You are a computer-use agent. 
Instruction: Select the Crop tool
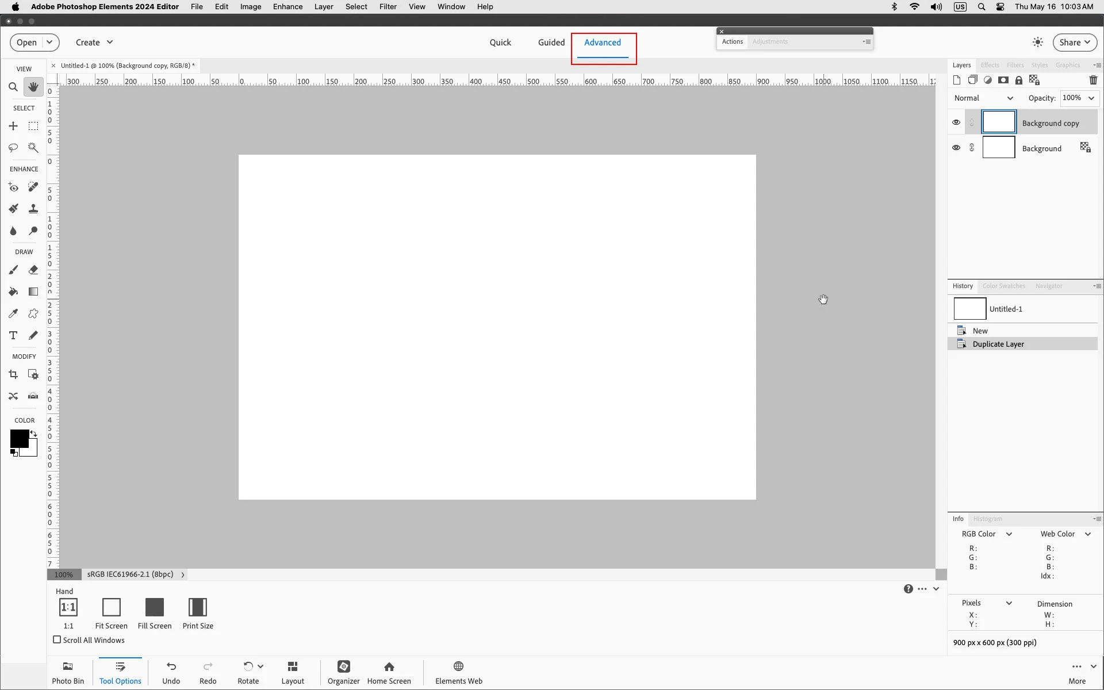click(13, 374)
